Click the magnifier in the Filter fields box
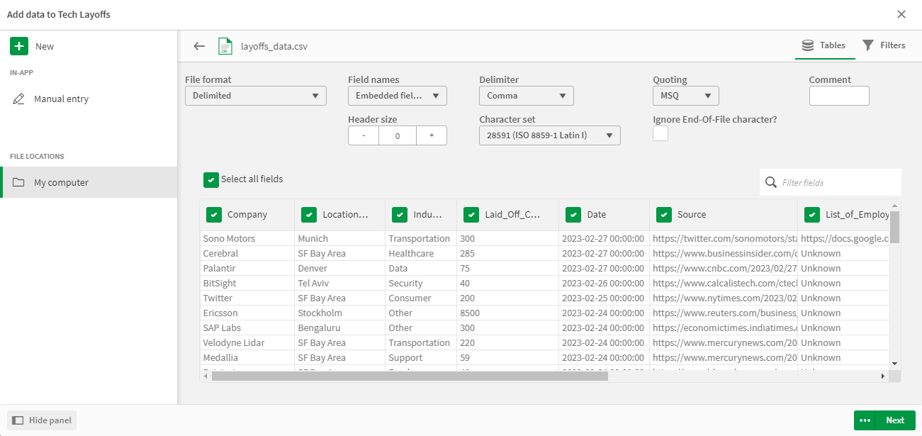Screen dimensions: 922x436 pyautogui.click(x=770, y=182)
